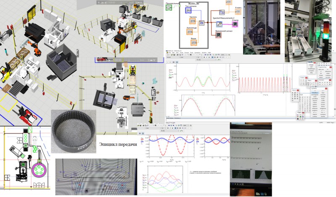This screenshot has height=197, width=336.
Task: Click while in Programming palette
Action: point(328,73)
